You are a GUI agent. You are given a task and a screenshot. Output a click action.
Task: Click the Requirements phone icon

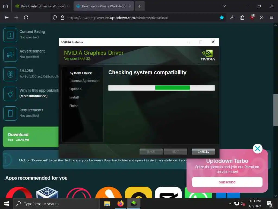tap(10, 113)
